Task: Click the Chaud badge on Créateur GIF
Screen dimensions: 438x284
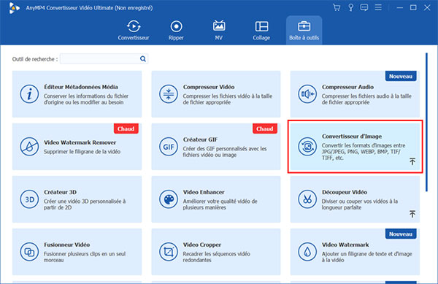Action: tap(265, 128)
